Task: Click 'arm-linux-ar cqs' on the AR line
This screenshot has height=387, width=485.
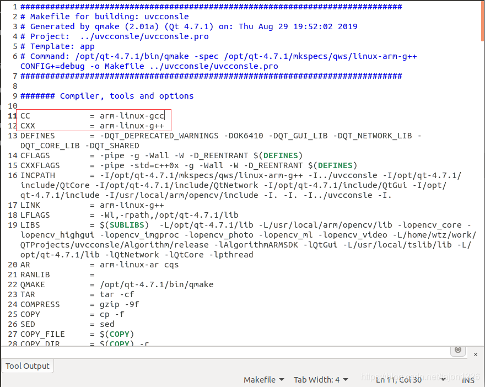Action: tap(139, 265)
